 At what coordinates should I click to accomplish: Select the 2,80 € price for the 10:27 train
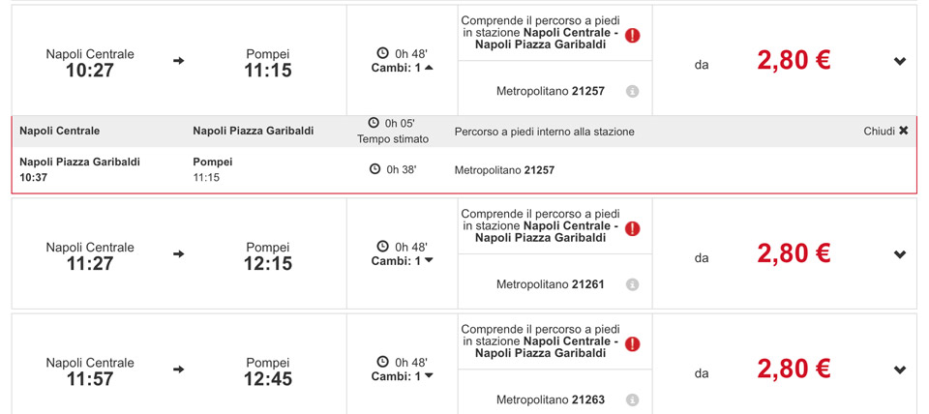pyautogui.click(x=794, y=61)
